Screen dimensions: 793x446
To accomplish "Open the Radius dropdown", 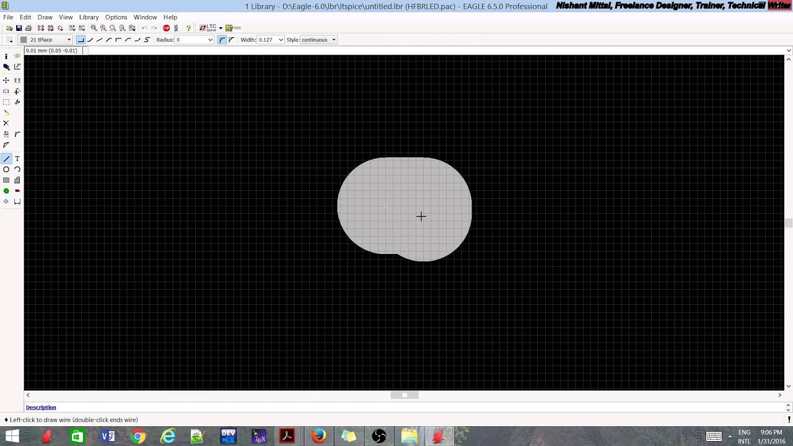I will (x=195, y=40).
